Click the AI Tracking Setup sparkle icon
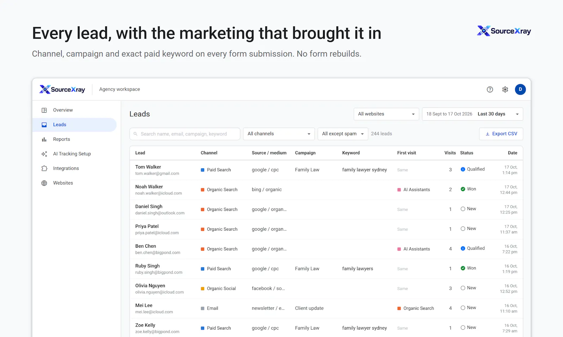 coord(44,154)
